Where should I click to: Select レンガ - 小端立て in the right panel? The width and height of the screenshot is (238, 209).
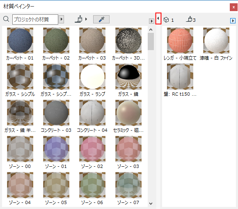[x=180, y=41]
